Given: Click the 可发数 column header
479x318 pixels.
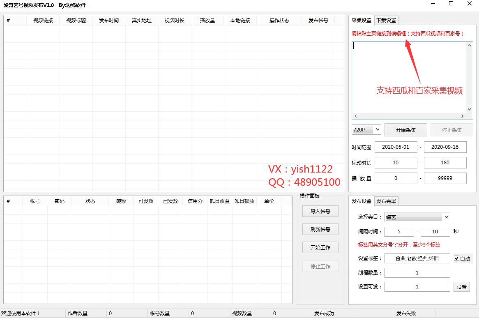Looking at the screenshot, I should tap(146, 201).
